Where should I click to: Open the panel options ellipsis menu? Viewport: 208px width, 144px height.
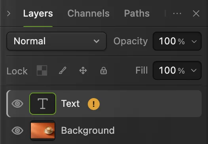(177, 13)
